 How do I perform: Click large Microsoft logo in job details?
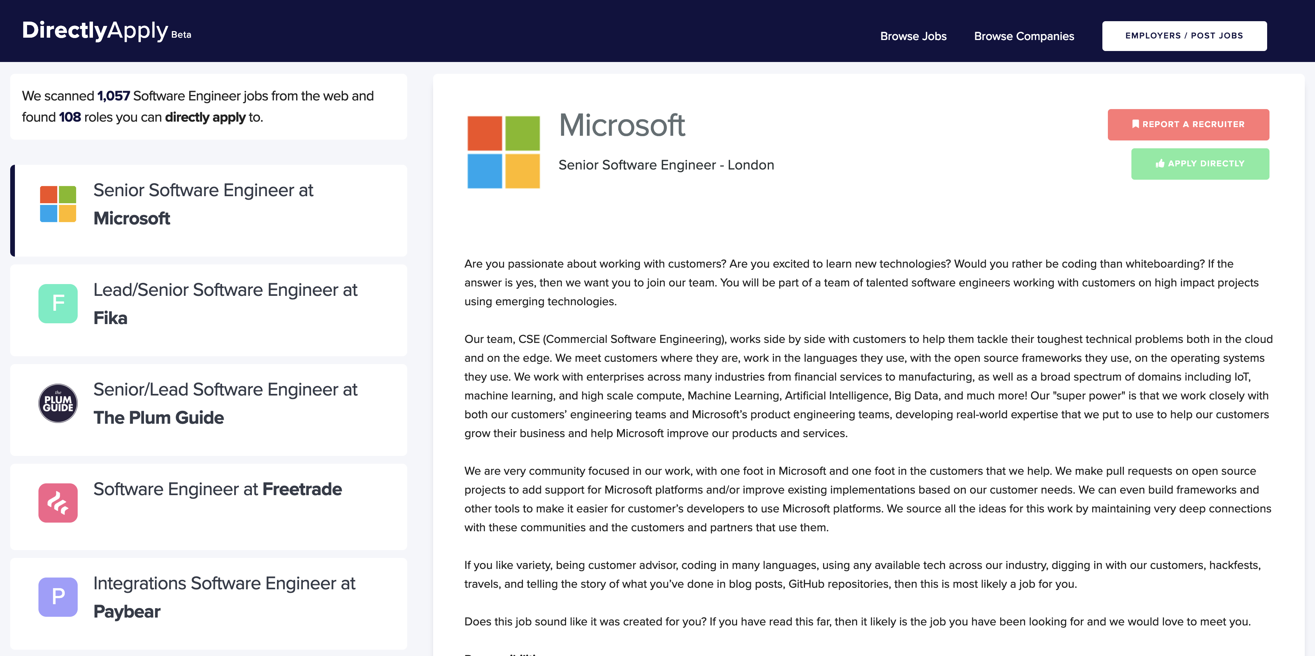click(503, 152)
